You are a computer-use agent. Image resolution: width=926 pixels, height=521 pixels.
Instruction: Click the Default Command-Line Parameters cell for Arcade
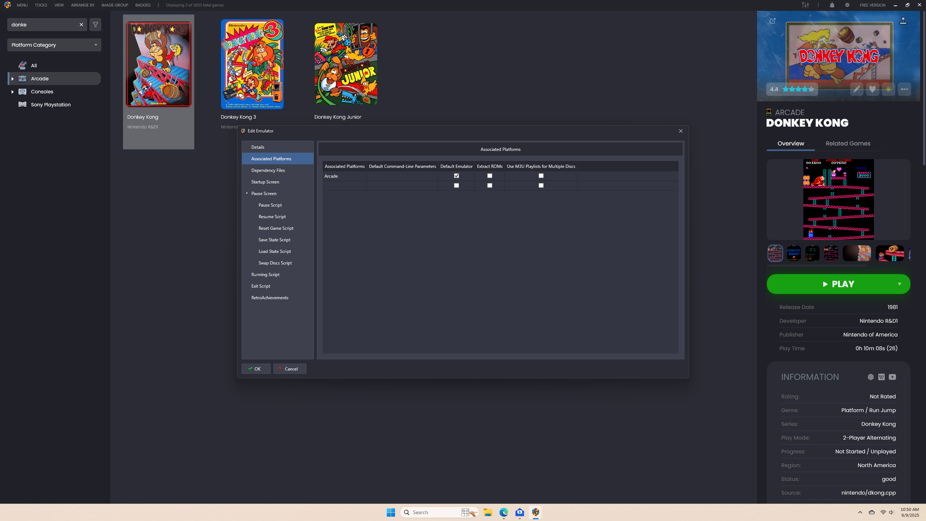[402, 176]
